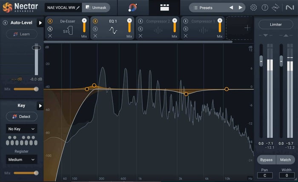Viewport: 298px width, 182px height.
Task: Remove the Compressor 2 module
Action: pos(140,36)
